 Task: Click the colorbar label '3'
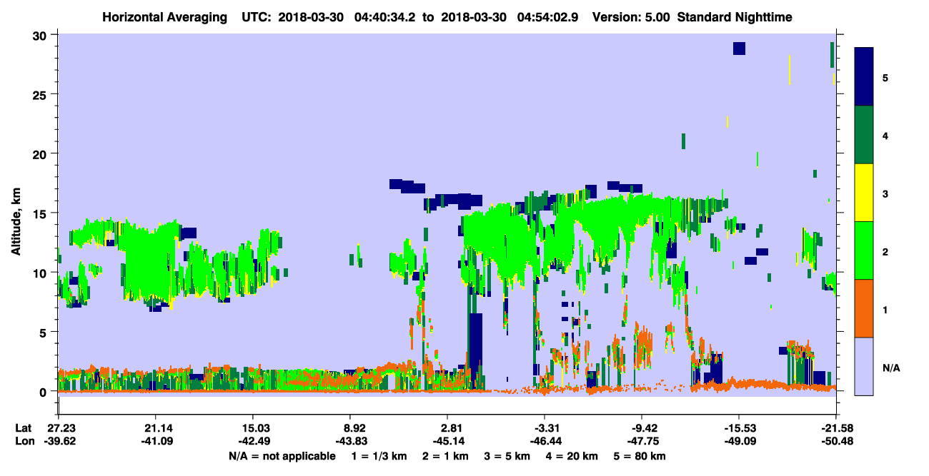[885, 193]
